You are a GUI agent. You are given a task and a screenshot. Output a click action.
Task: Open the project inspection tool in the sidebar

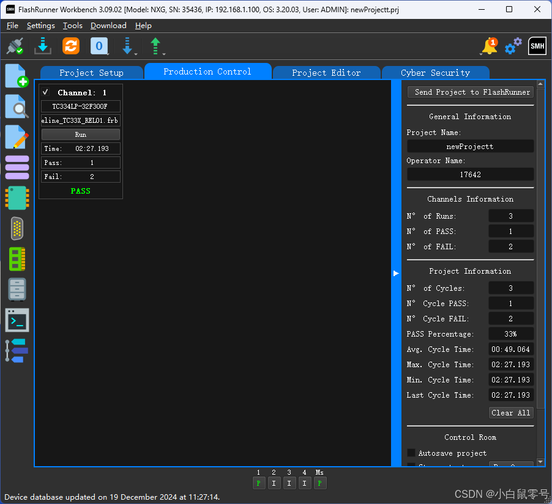click(x=17, y=106)
